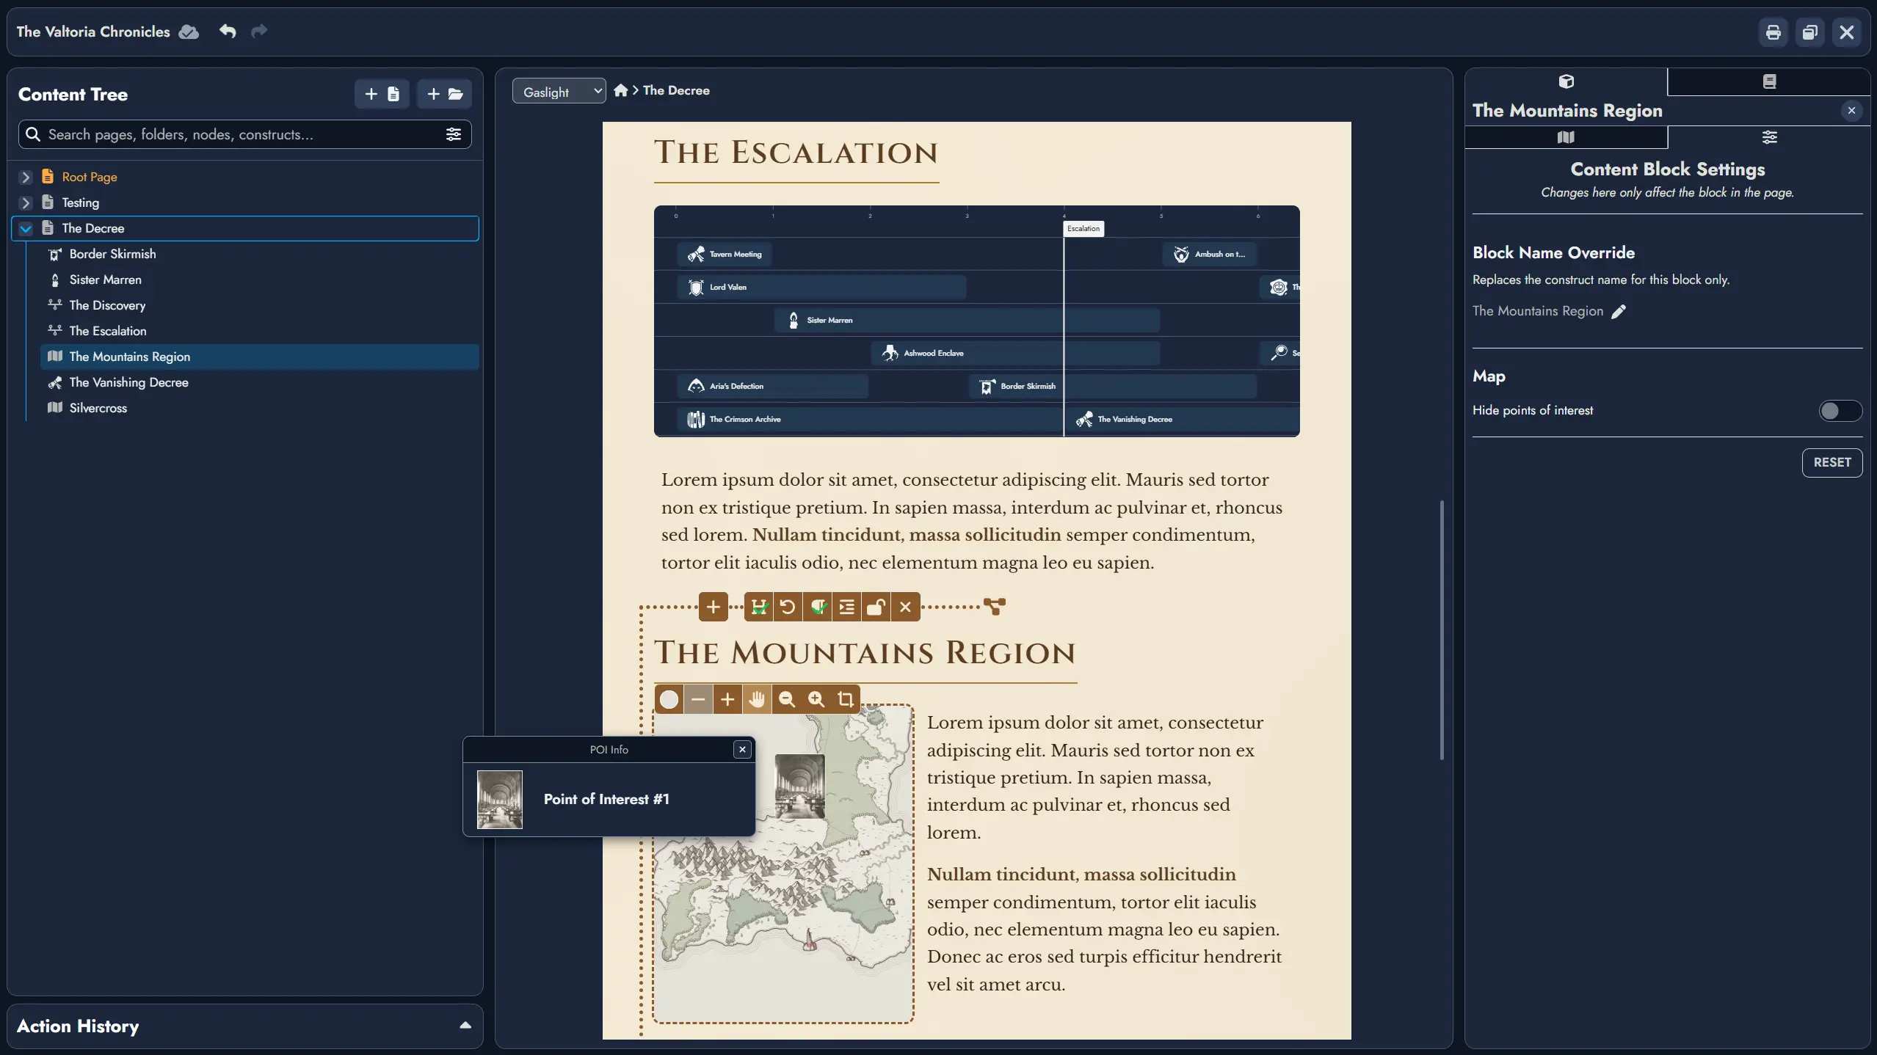Viewport: 1877px width, 1055px height.
Task: Go to home via breadcrumb icon
Action: pyautogui.click(x=620, y=90)
